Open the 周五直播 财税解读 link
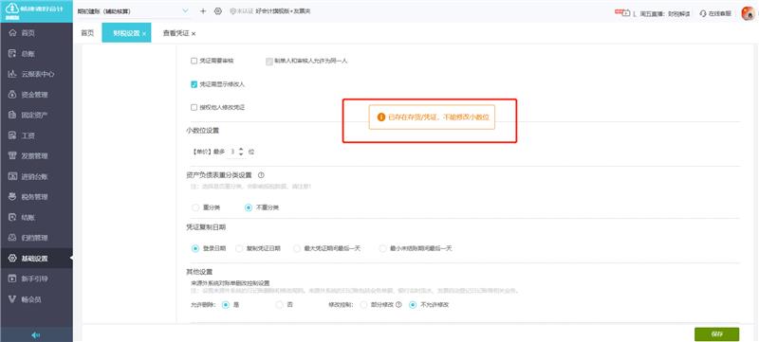Screen dimensions: 759x342 [665, 14]
